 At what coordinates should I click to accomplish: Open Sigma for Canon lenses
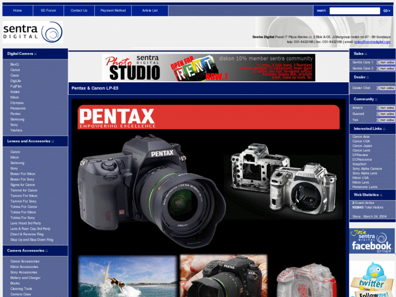click(x=22, y=185)
